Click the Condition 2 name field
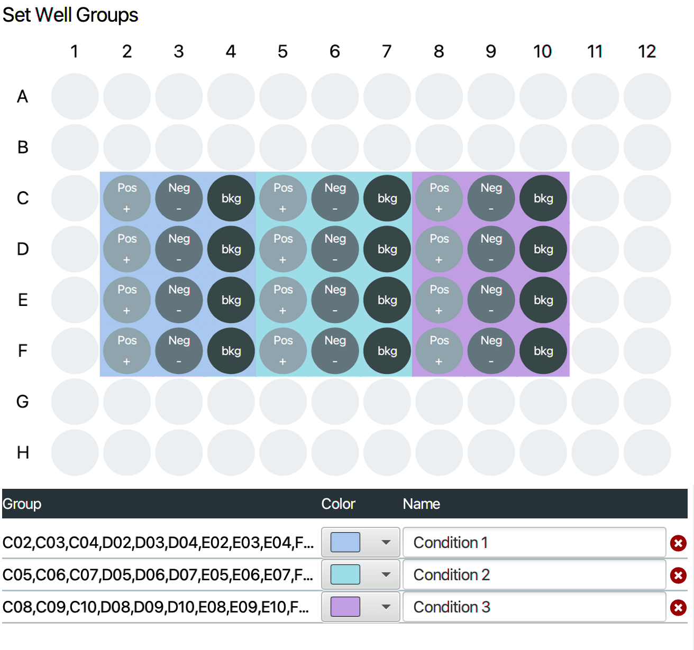 pyautogui.click(x=534, y=575)
